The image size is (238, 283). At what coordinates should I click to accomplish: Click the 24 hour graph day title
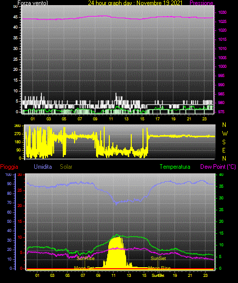(135, 3)
